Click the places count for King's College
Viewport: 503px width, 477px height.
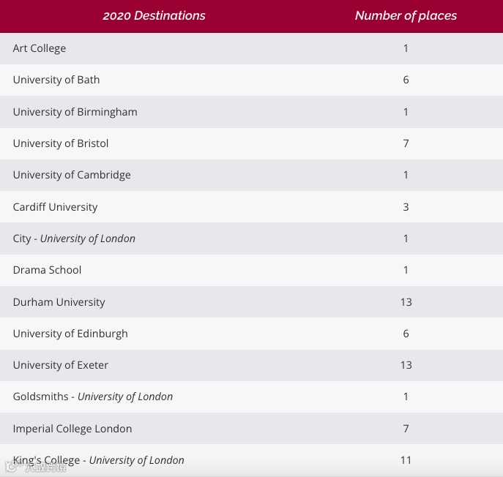click(x=406, y=460)
